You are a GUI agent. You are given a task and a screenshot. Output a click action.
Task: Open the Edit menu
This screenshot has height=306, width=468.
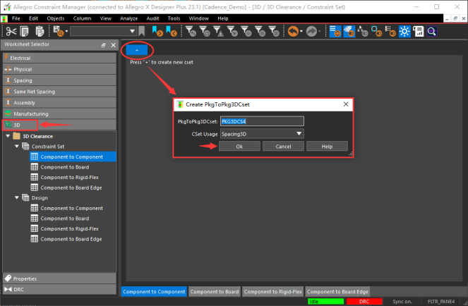tap(33, 18)
